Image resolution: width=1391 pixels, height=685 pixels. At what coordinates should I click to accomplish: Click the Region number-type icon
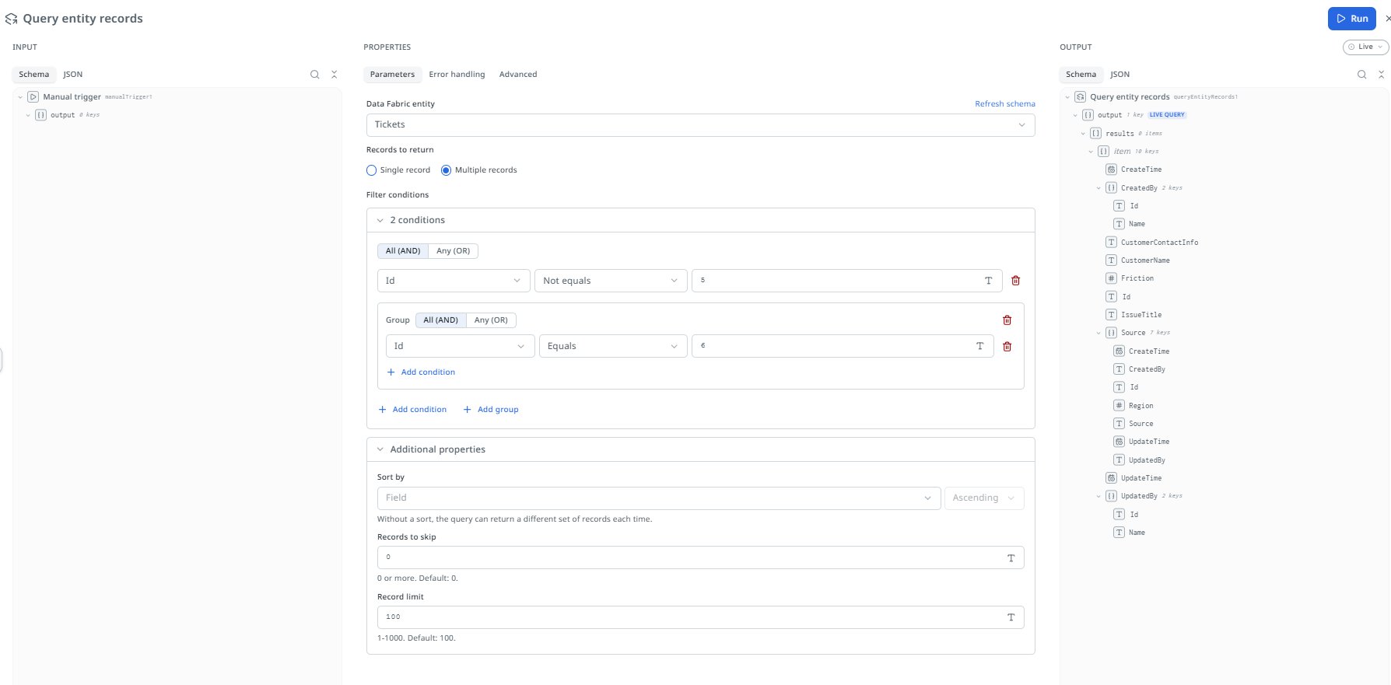tap(1119, 406)
